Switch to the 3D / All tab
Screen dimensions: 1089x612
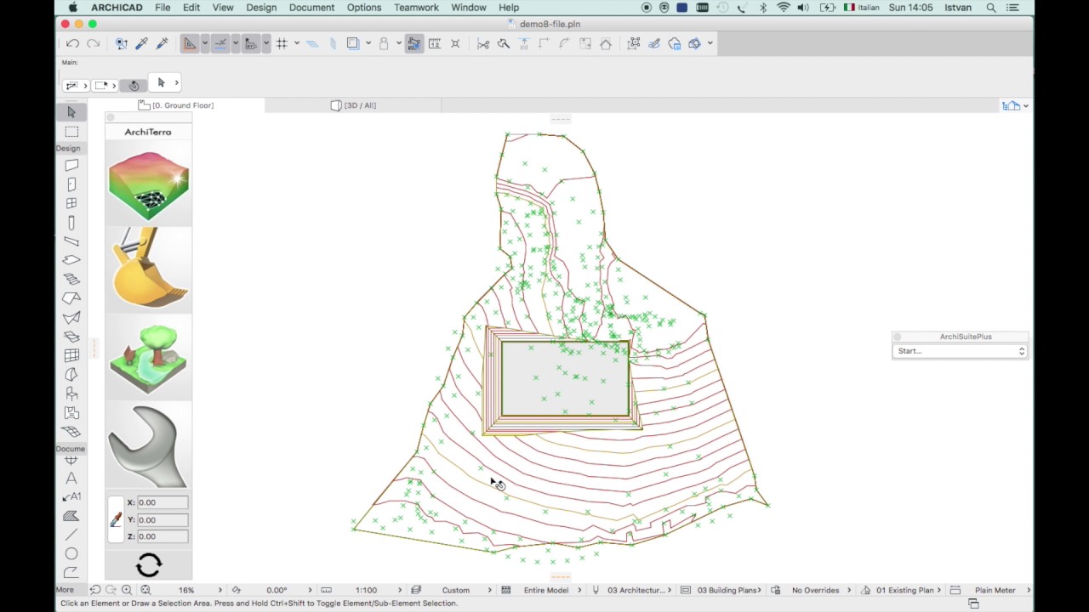coord(354,105)
